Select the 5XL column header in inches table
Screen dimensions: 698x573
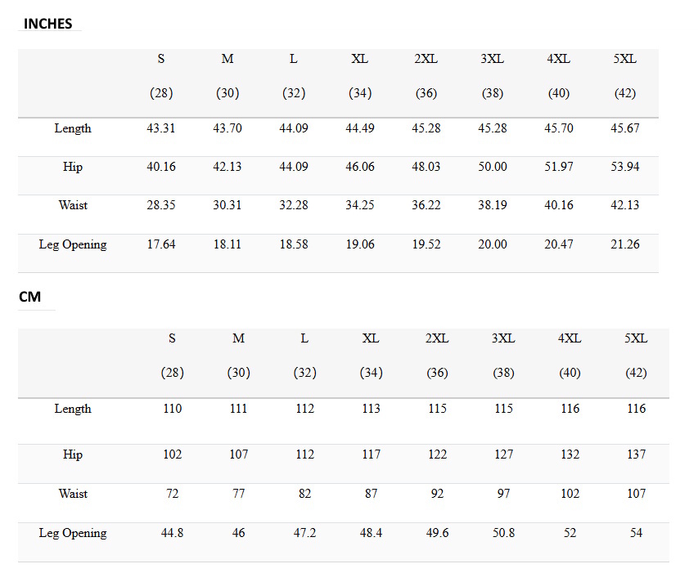coord(625,59)
